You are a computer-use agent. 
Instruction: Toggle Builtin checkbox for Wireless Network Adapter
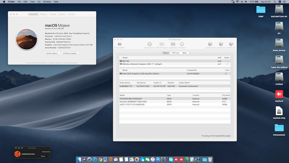[x=227, y=64]
